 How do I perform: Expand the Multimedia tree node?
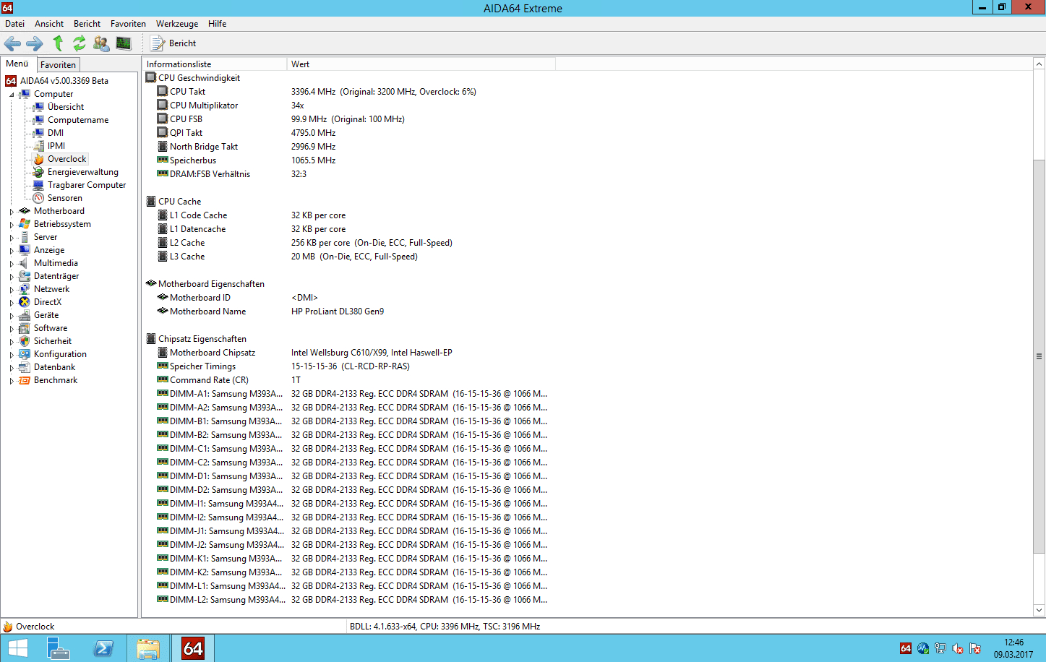(x=12, y=264)
